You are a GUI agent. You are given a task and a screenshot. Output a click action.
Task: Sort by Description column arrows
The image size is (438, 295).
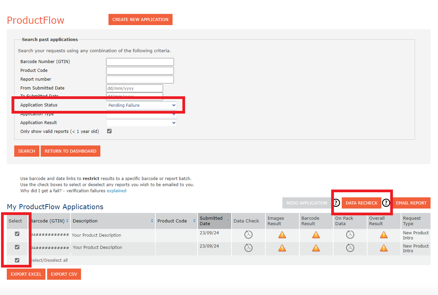point(152,221)
